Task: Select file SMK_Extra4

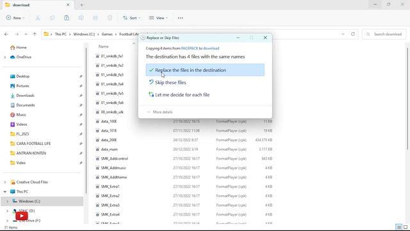Action: pyautogui.click(x=110, y=214)
